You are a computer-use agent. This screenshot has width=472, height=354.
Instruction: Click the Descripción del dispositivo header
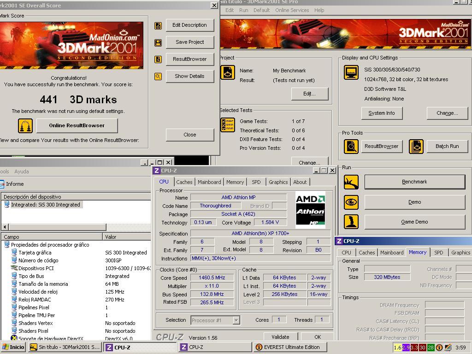[76, 197]
